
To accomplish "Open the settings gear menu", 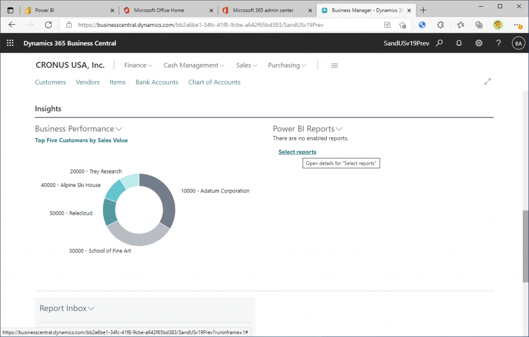I will (x=479, y=43).
